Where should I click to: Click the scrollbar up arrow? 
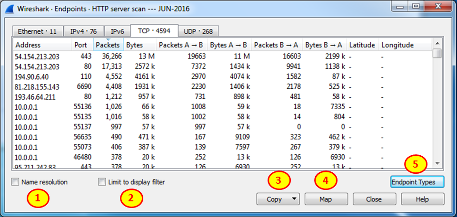(437, 44)
